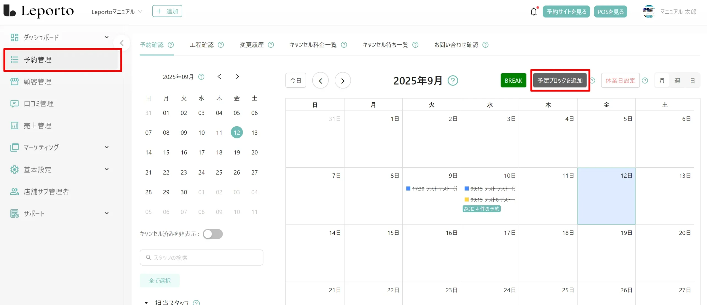Click the green BREAK button
The image size is (707, 305).
(x=513, y=81)
